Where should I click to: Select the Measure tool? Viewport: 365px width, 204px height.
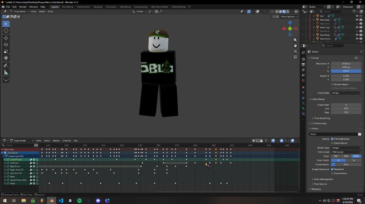pos(6,72)
